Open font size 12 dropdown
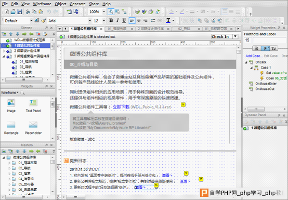 (104, 21)
